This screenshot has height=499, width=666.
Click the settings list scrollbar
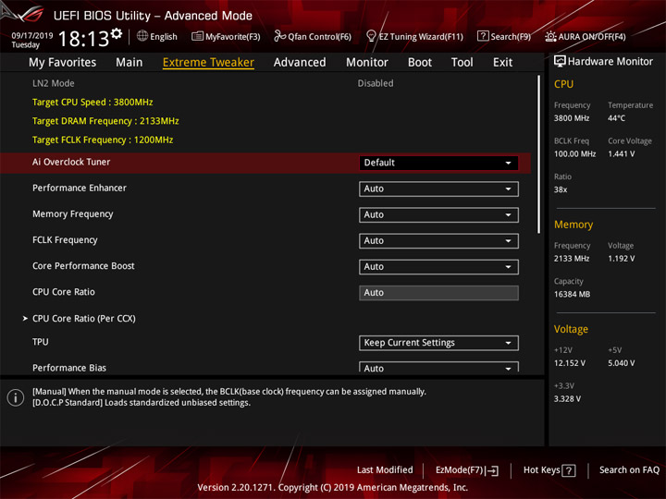539,154
